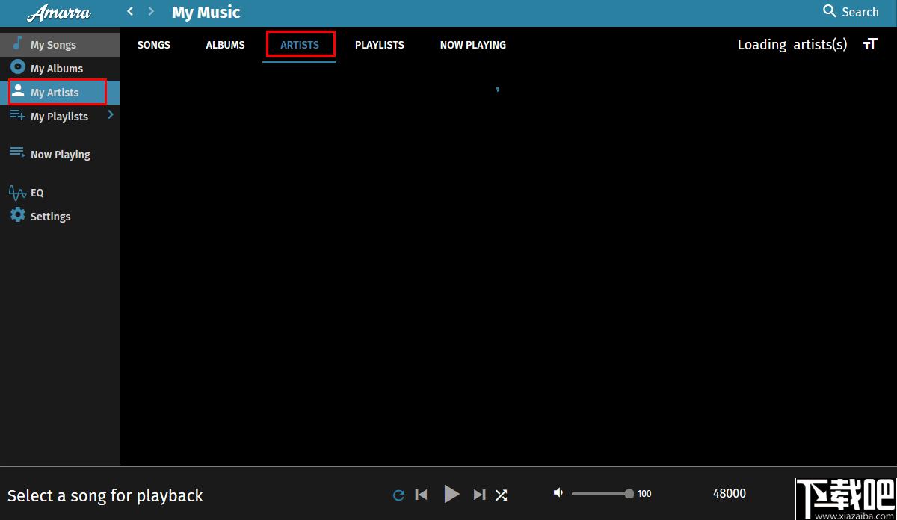Screen dimensions: 897x520
Task: Open My Albums in sidebar
Action: click(60, 69)
